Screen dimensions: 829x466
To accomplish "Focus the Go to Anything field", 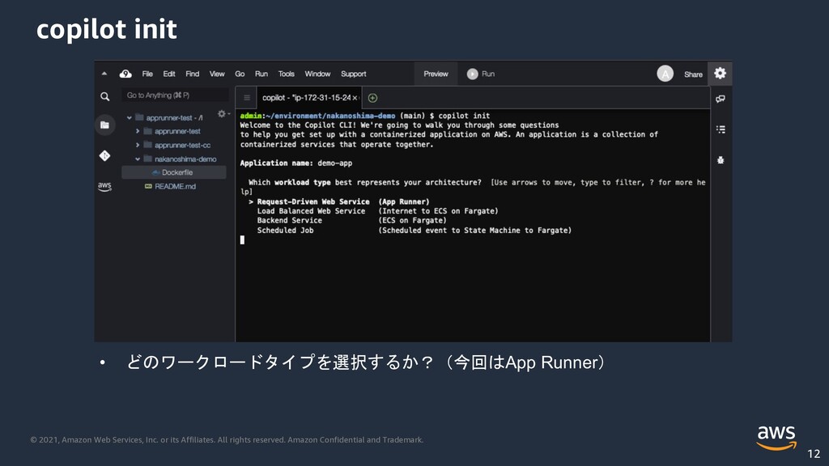I will 175,95.
